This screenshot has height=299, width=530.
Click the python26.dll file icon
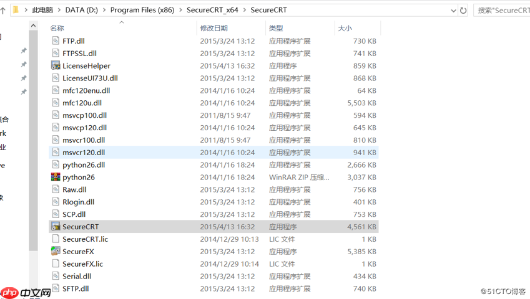pos(56,165)
